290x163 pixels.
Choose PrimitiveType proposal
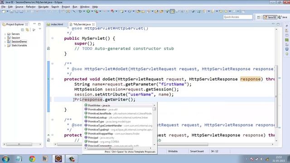coord(118,122)
